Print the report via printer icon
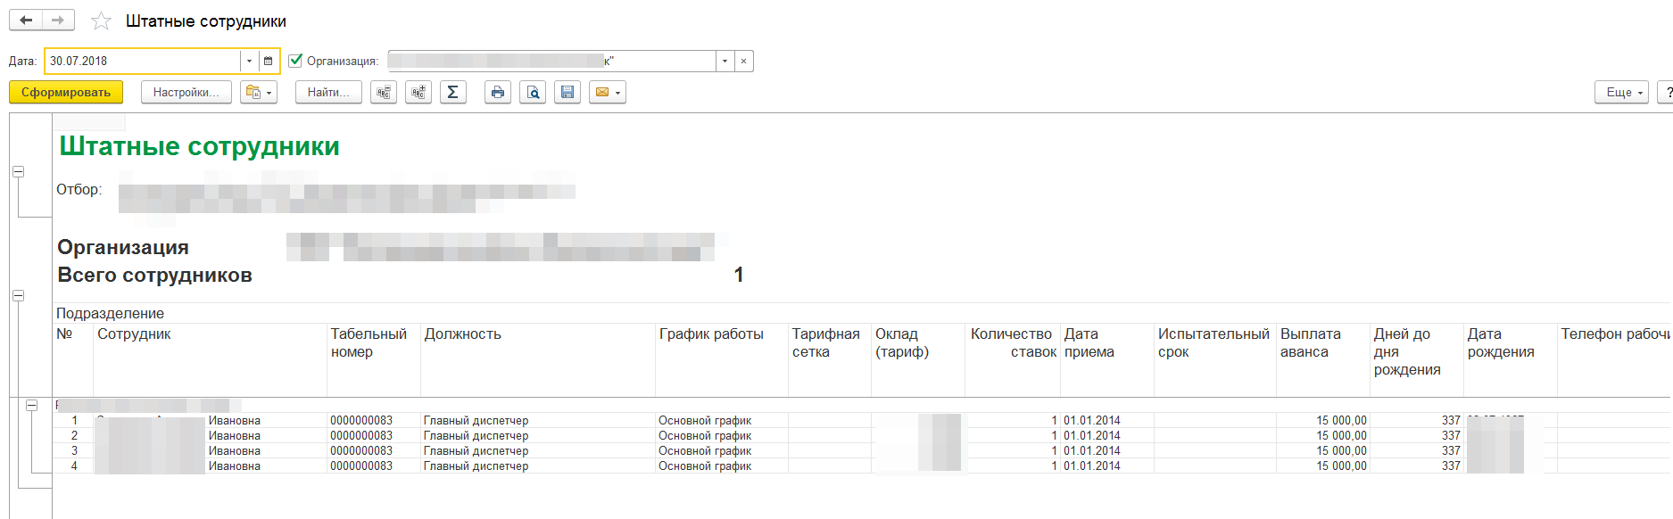This screenshot has height=519, width=1673. click(497, 93)
